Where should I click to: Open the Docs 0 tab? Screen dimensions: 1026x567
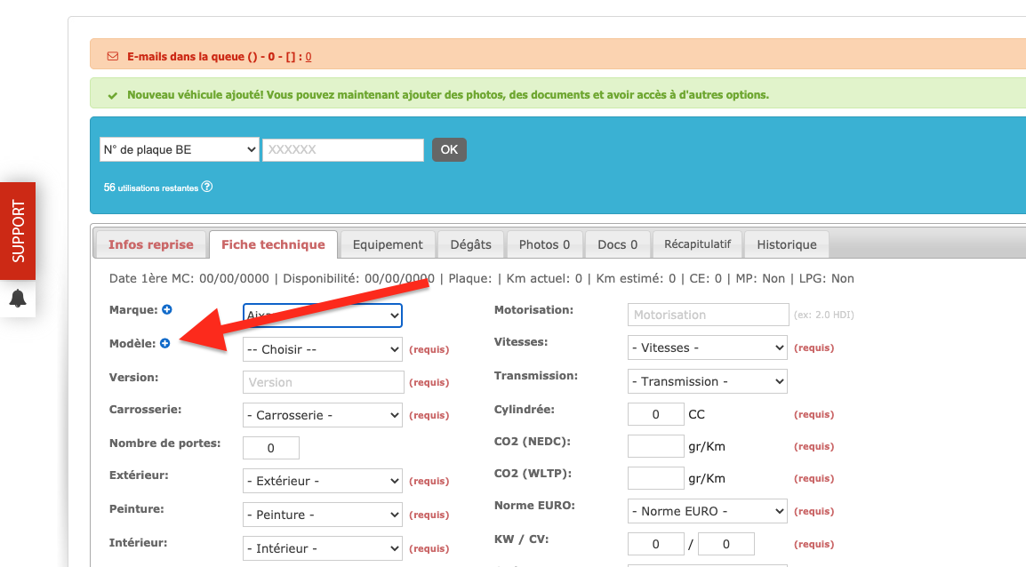617,244
